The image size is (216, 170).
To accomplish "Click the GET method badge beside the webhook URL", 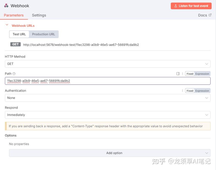I will 15,44.
